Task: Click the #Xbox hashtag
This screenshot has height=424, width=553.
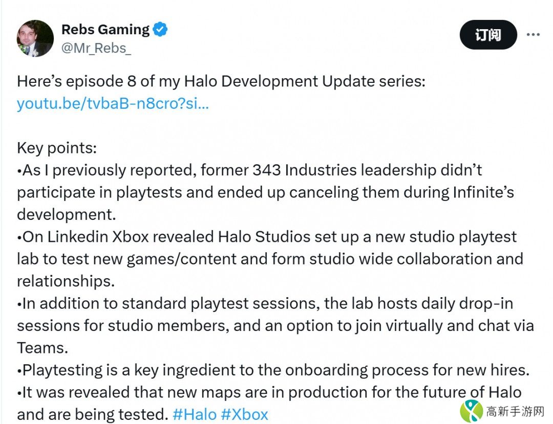Action: 244,414
